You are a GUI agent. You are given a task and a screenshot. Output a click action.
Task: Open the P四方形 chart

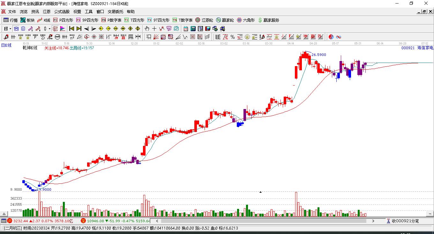[x=63, y=20]
